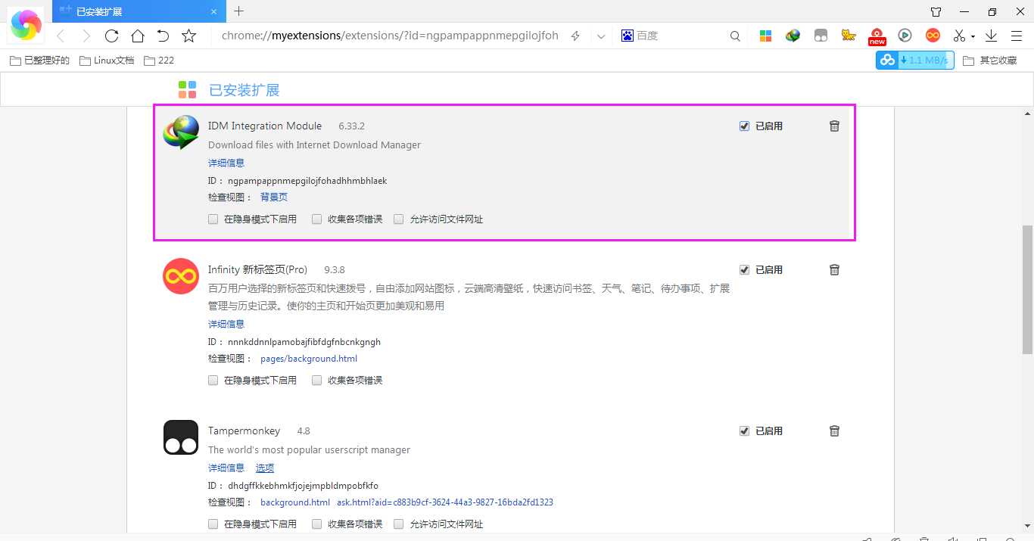The height and width of the screenshot is (541, 1034).
Task: Enable IDM in incognito mode checkbox
Action: click(213, 219)
